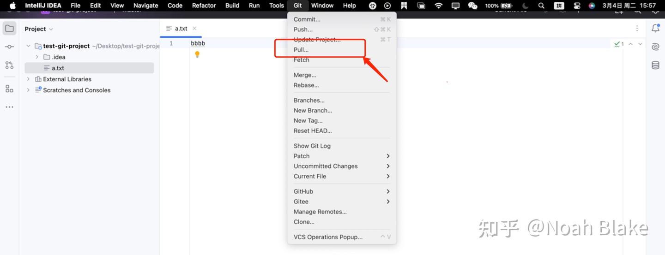
Task: Click the macOS Spotlight search icon
Action: 541,6
